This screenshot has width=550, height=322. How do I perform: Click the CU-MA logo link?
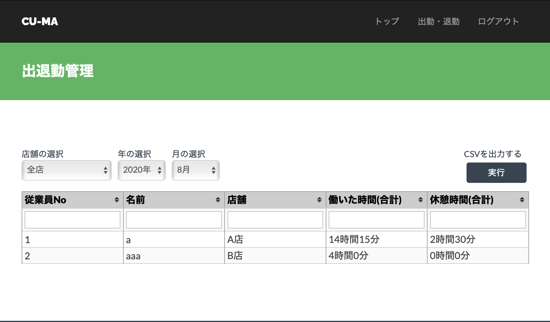click(40, 21)
